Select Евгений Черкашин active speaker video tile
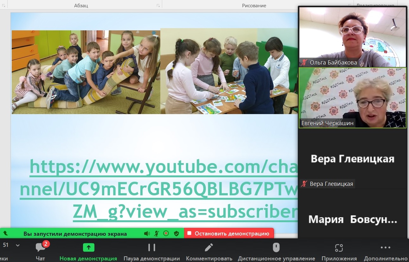The width and height of the screenshot is (409, 262). tap(353, 98)
